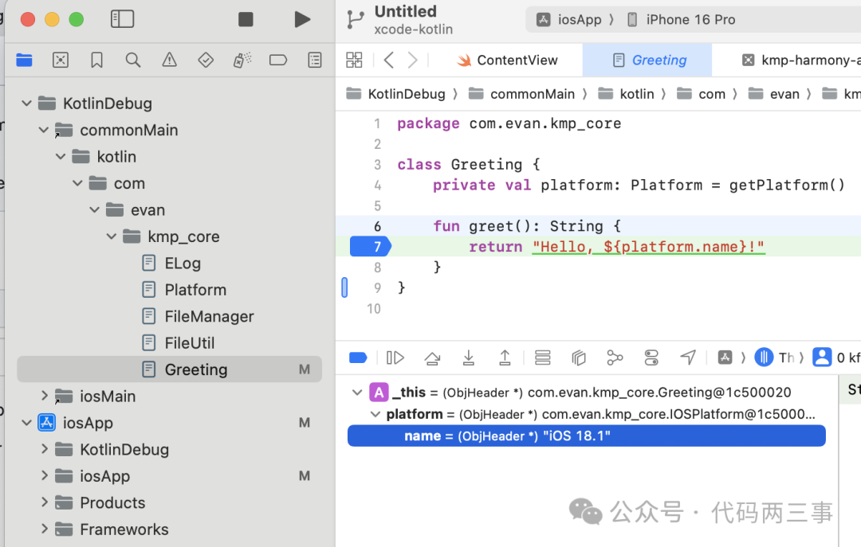Switch to the ContentView tab
The image size is (861, 547).
click(509, 60)
